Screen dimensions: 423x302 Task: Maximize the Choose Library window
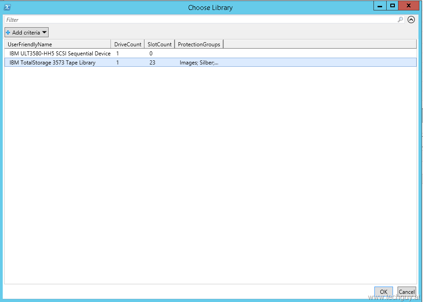(393, 6)
